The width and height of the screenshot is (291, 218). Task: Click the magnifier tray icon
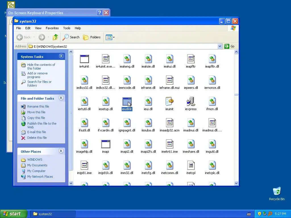pyautogui.click(x=270, y=214)
